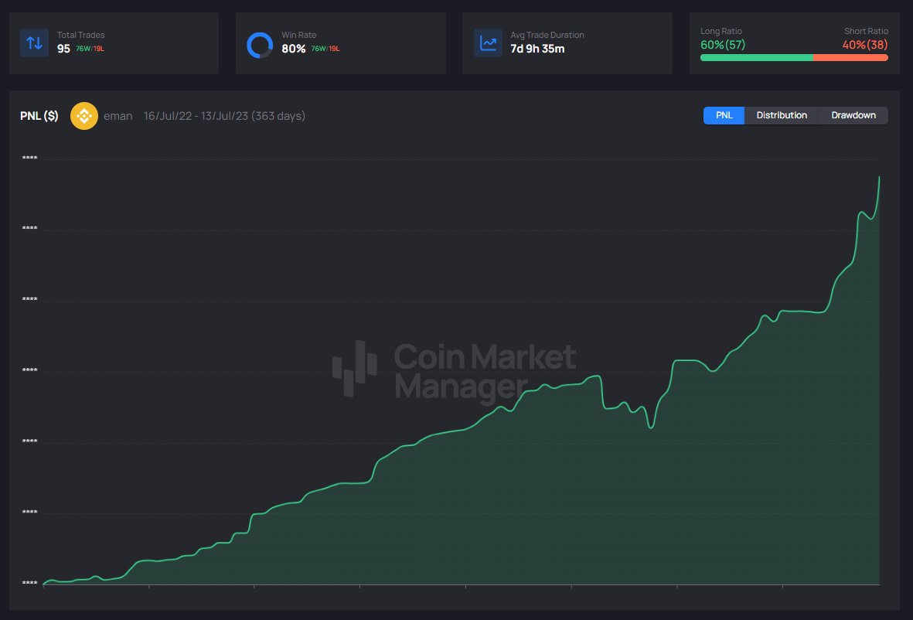This screenshot has width=913, height=620.
Task: Click the Avg Trade Duration label
Action: pyautogui.click(x=547, y=35)
